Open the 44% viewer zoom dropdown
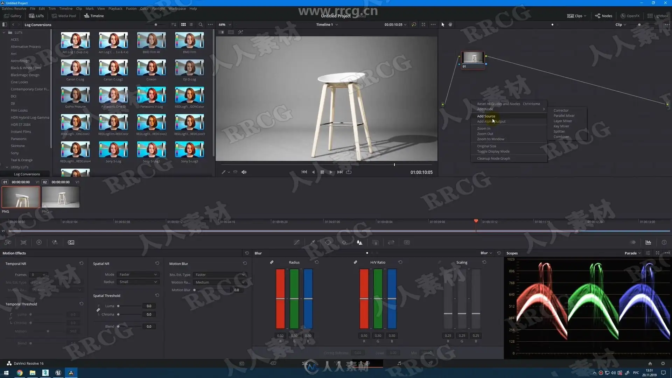This screenshot has height=378, width=672. (225, 24)
